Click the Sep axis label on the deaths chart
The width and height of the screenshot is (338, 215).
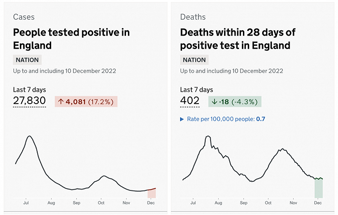[x=243, y=204]
